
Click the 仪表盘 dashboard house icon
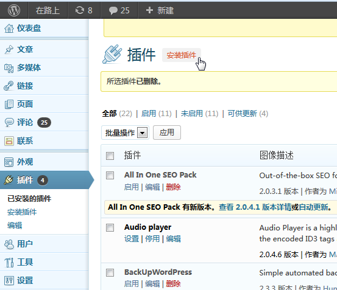click(x=9, y=29)
